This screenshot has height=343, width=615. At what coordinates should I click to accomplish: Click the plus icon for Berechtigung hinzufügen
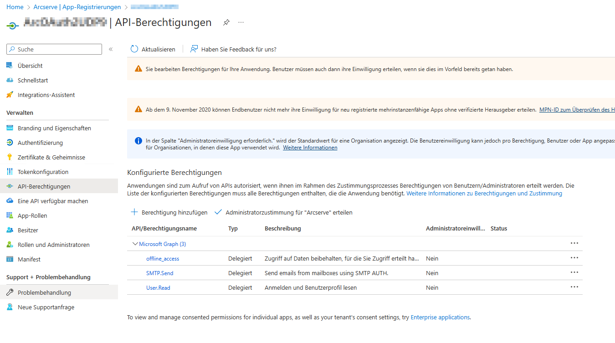point(134,212)
